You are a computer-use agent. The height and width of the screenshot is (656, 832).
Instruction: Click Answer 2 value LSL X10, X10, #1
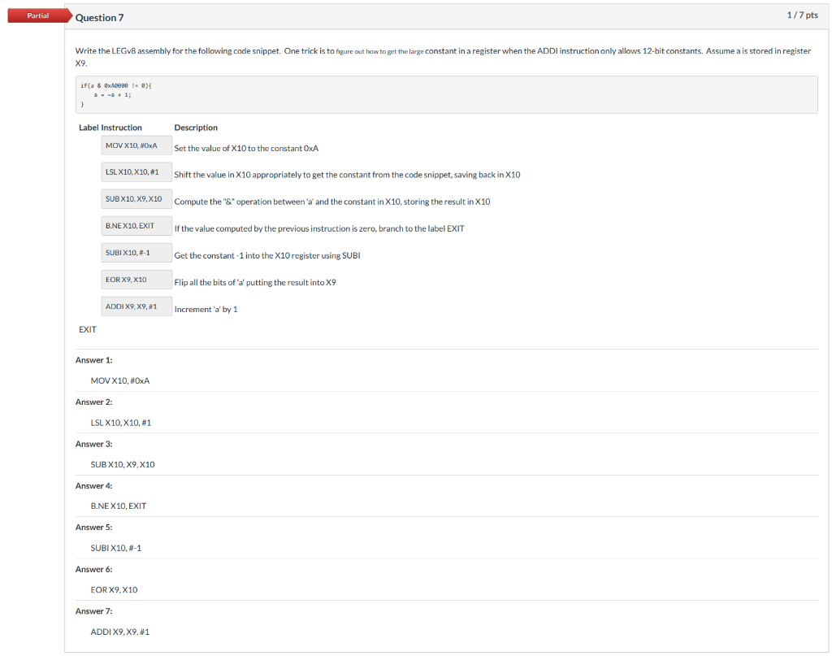[x=121, y=423]
